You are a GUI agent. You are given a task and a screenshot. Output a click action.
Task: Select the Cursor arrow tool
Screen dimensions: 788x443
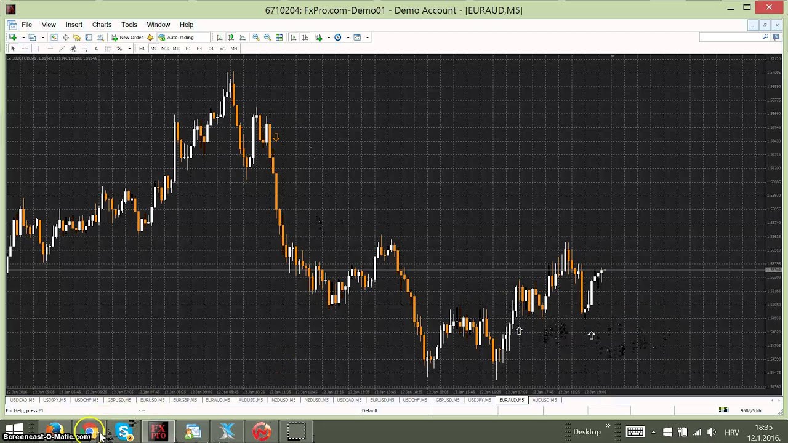click(x=13, y=49)
